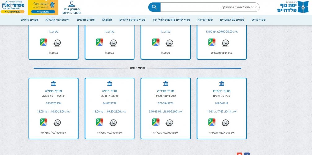The image size is (312, 155).
Task: Click the להצטרפות club join button
Action: (12, 12)
